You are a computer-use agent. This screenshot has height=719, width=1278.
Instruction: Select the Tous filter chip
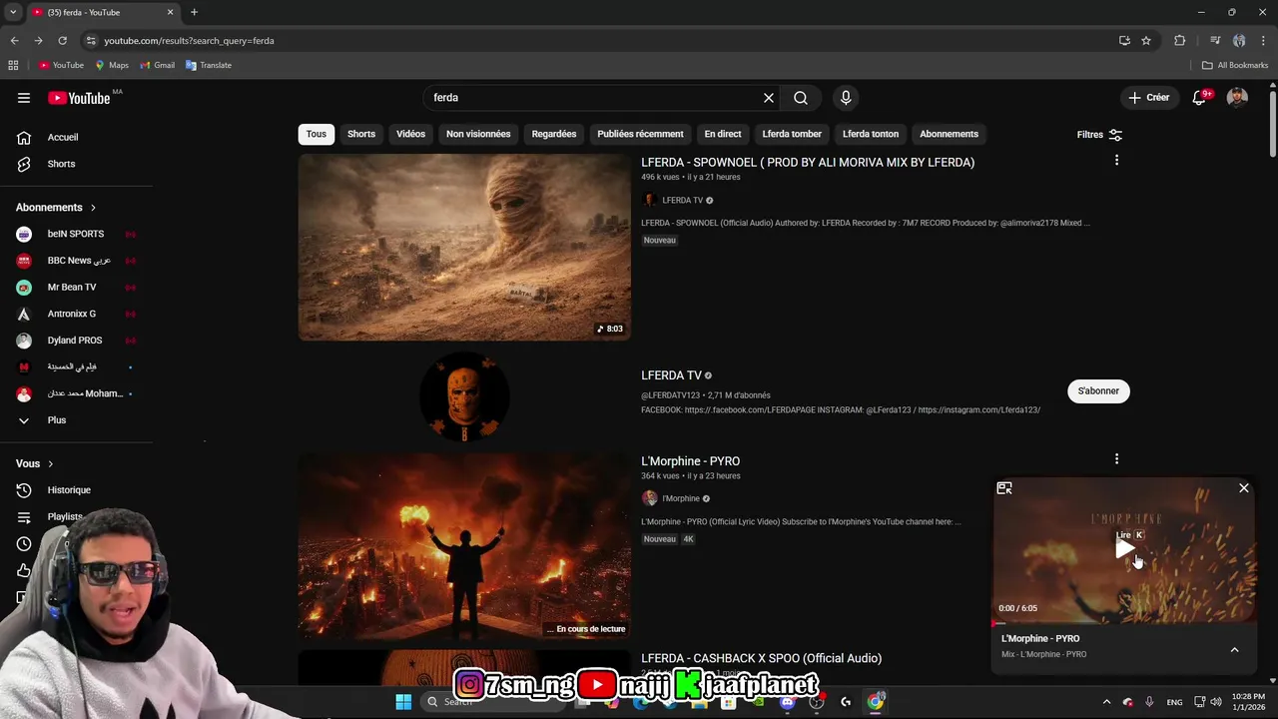317,134
